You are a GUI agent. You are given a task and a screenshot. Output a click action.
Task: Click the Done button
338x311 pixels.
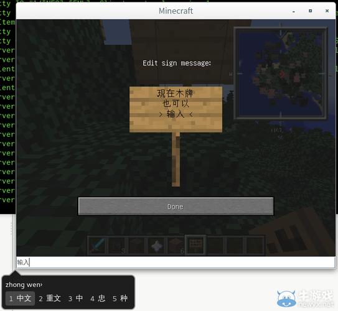(x=176, y=207)
